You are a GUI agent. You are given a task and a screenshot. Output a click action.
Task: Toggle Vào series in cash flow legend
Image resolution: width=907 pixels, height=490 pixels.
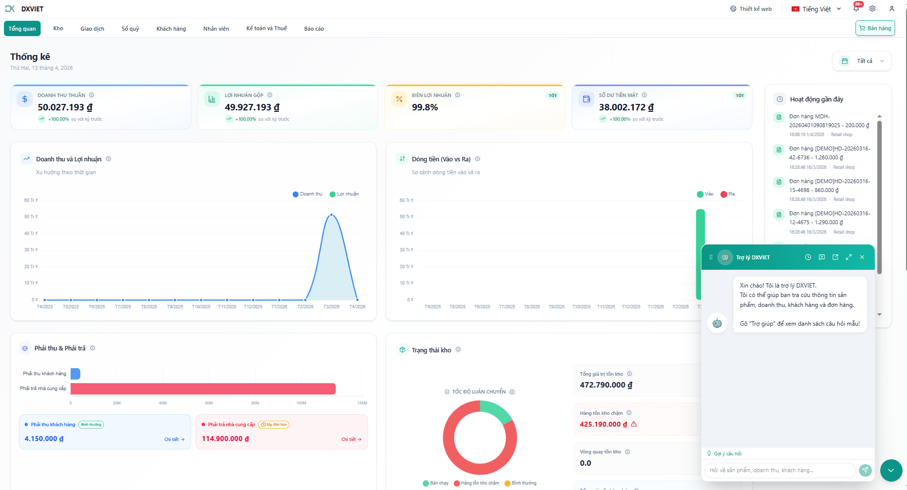click(705, 194)
